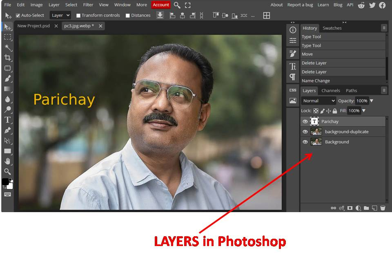Open the Layer auto-select dropdown
392x253 pixels.
pyautogui.click(x=60, y=15)
